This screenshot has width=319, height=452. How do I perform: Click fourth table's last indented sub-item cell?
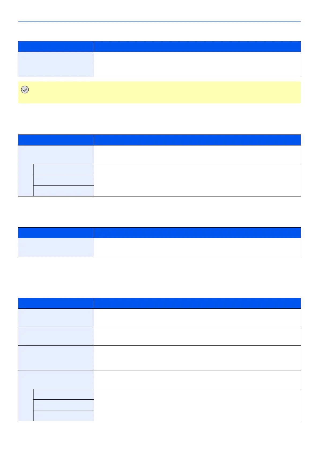pos(64,415)
